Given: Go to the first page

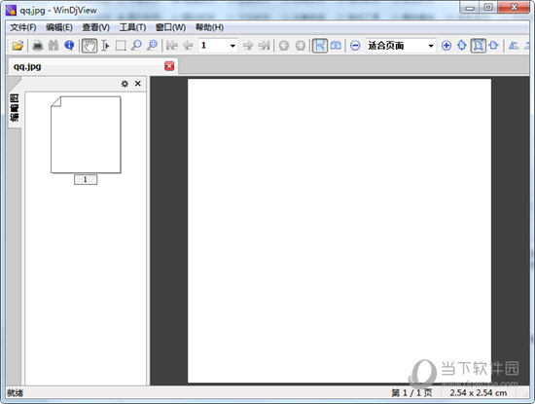Looking at the screenshot, I should 172,46.
